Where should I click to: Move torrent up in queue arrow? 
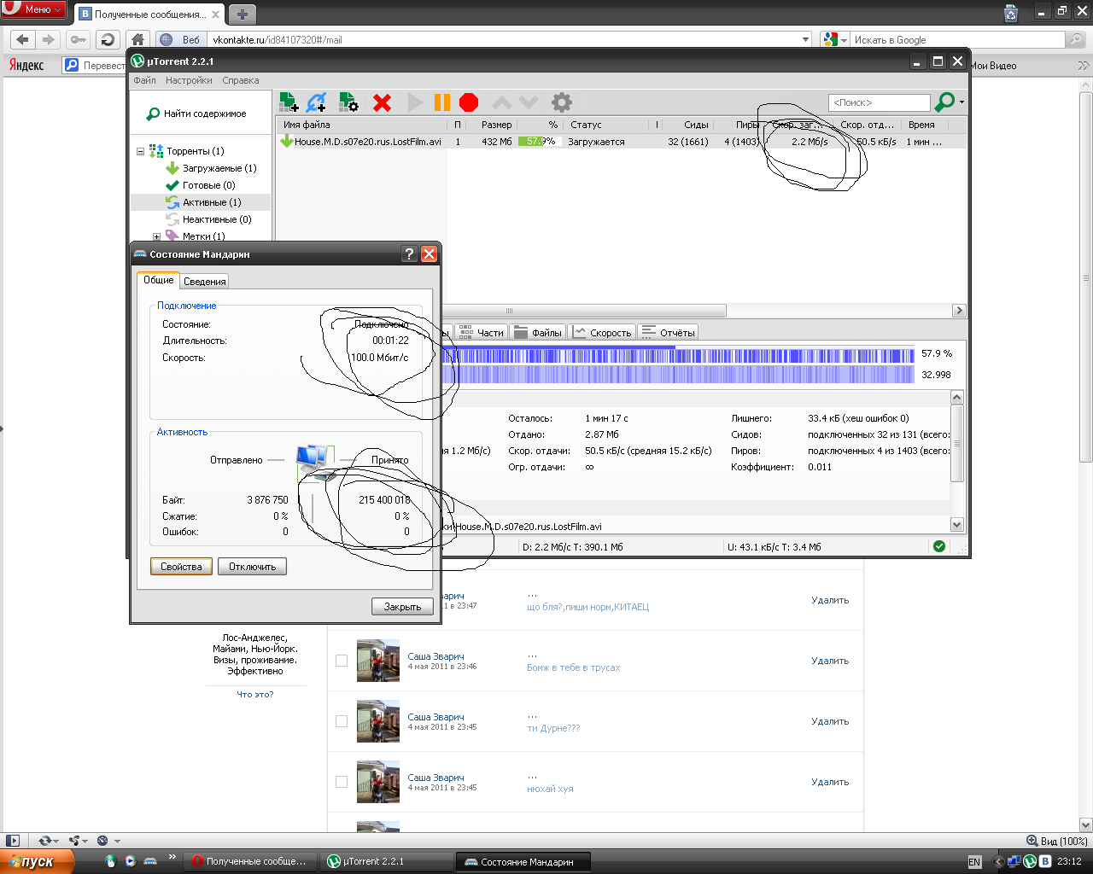[x=502, y=102]
